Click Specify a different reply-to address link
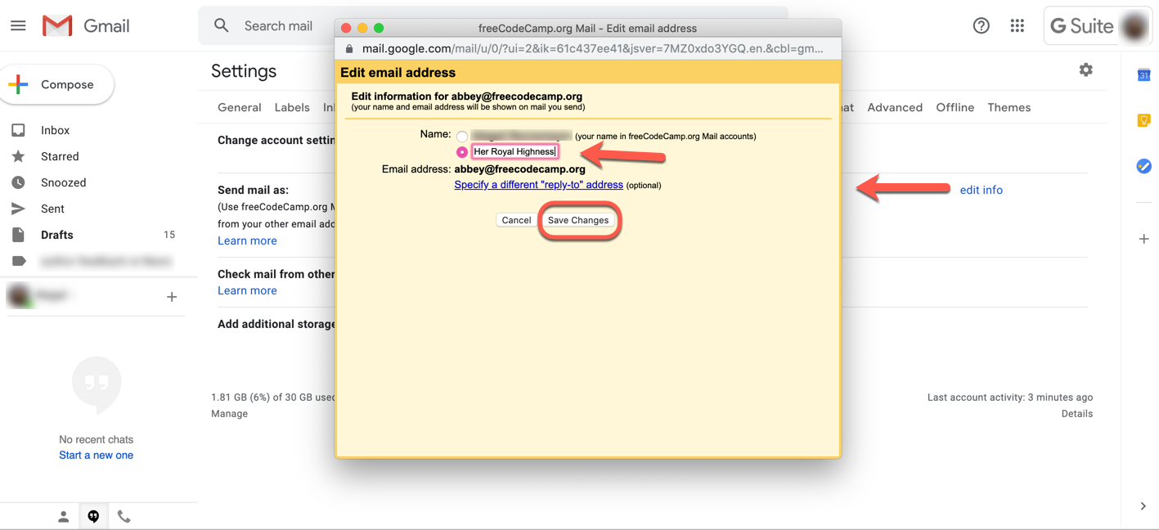The height and width of the screenshot is (530, 1159). point(539,185)
